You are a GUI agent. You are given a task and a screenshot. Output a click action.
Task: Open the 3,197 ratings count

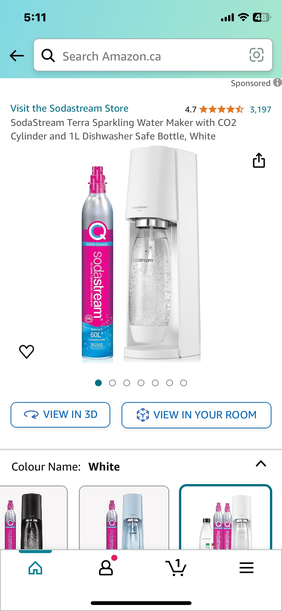coord(260,110)
